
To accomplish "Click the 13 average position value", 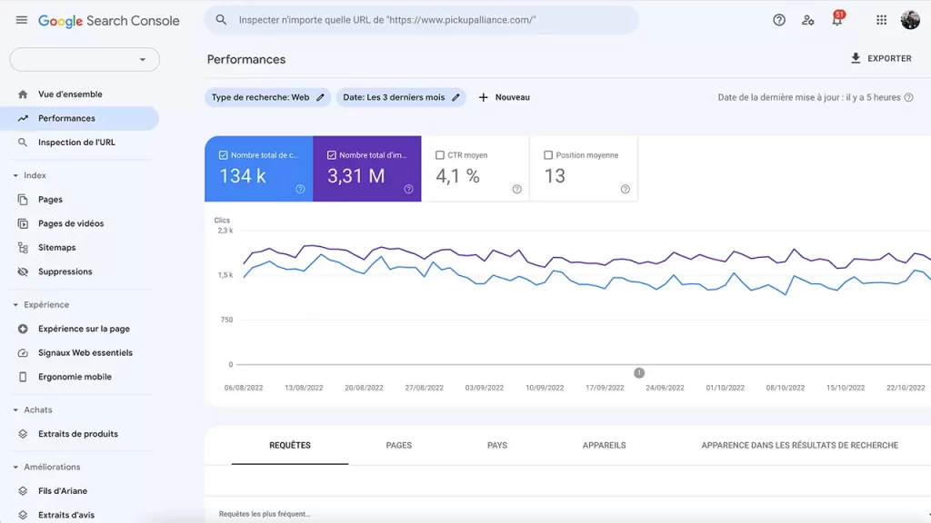I will 555,176.
